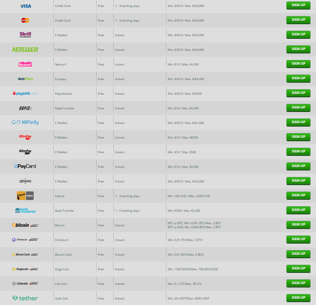The width and height of the screenshot is (316, 305).
Task: Click the Litecoin logo
Action: [25, 283]
